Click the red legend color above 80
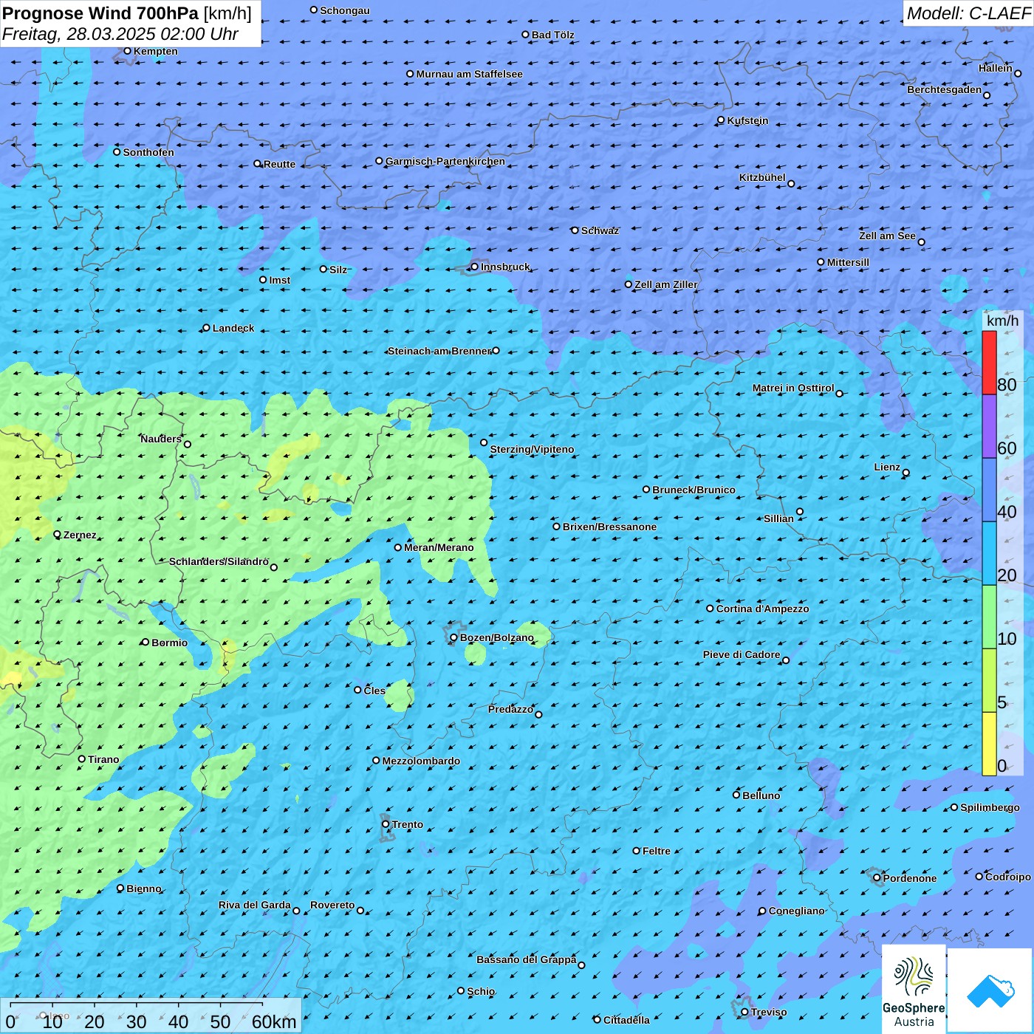This screenshot has width=1034, height=1034. coord(989,362)
